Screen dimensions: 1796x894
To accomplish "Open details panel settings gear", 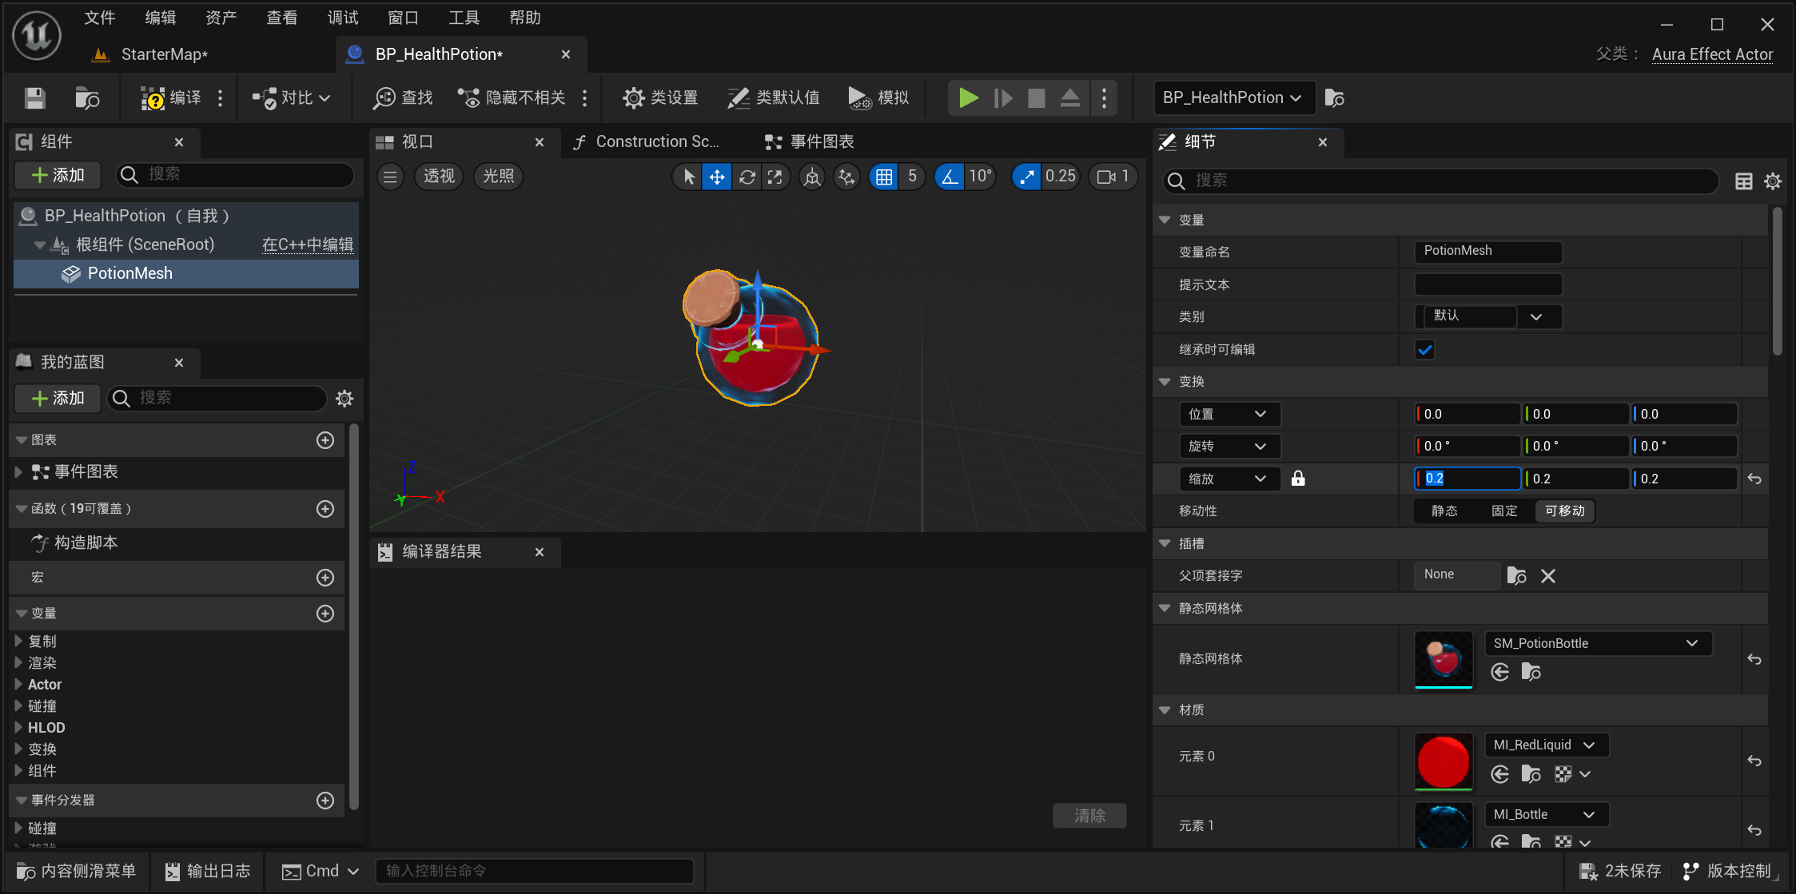I will pos(1773,181).
